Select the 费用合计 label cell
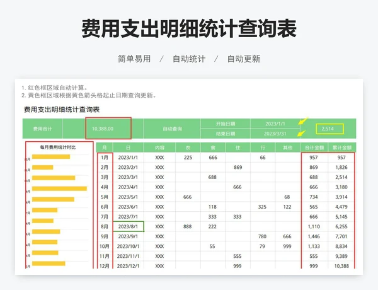This screenshot has width=378, height=290. click(x=42, y=129)
